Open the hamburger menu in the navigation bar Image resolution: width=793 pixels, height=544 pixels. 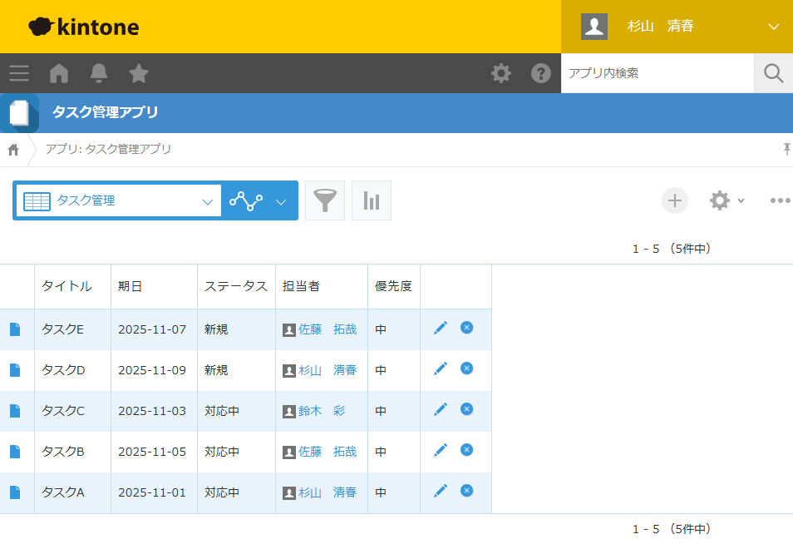pos(19,73)
